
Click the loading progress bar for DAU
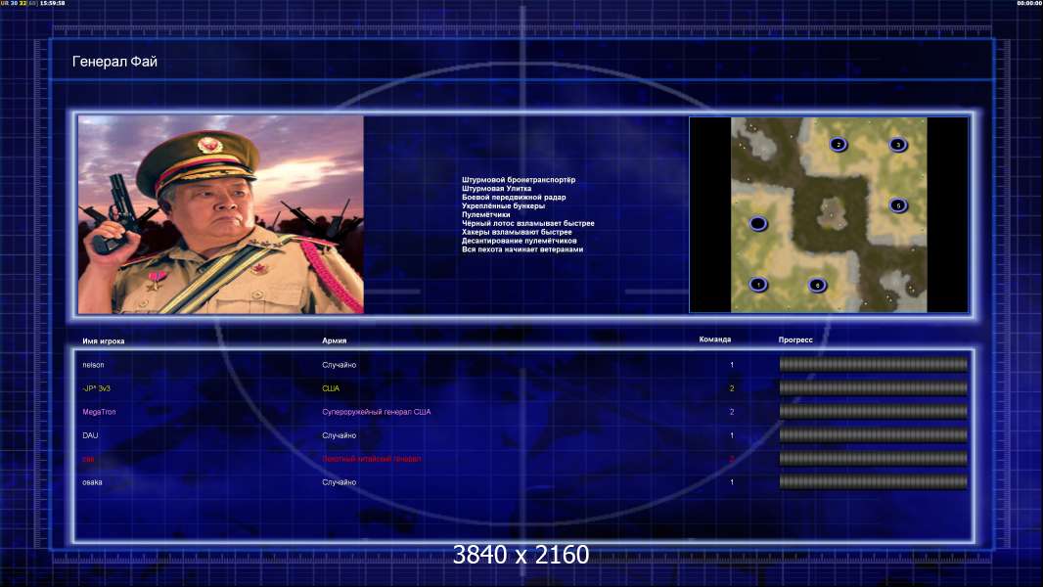(874, 434)
